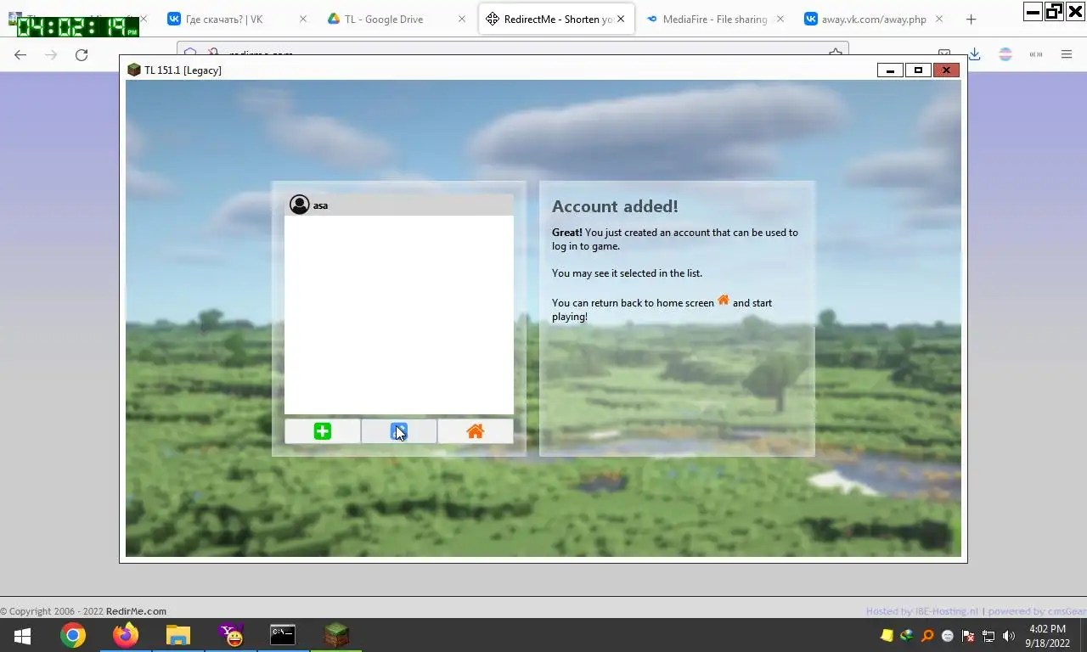This screenshot has height=652, width=1087.
Task: Open the Windows Start menu
Action: (22, 635)
